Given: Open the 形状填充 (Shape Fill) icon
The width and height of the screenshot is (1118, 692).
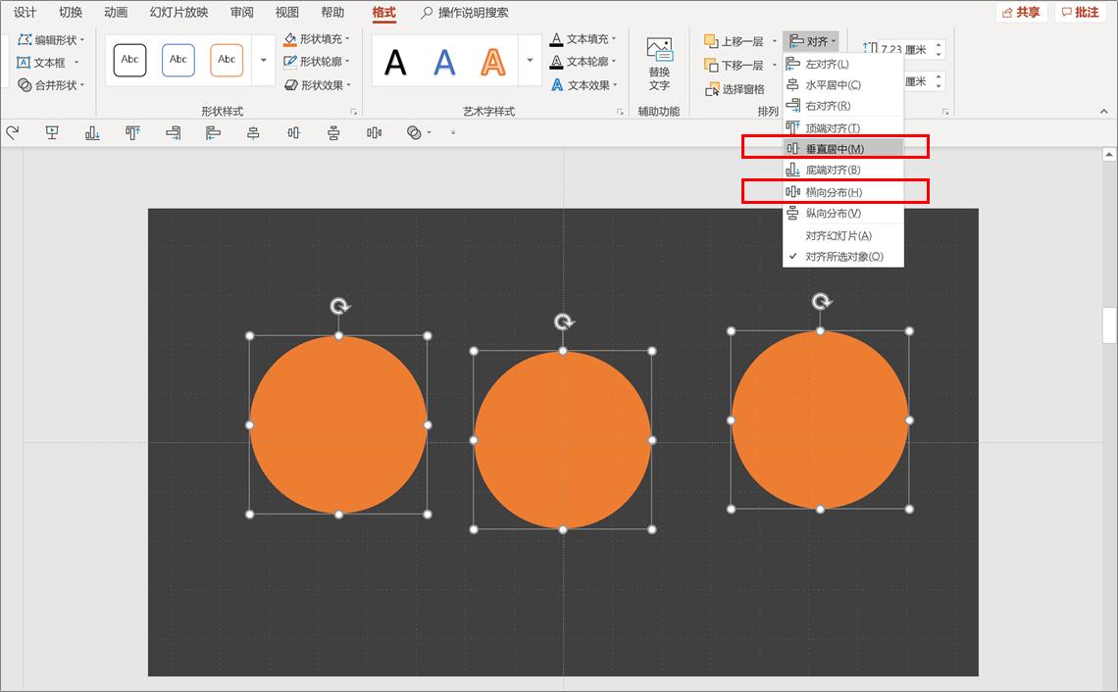Looking at the screenshot, I should point(289,39).
